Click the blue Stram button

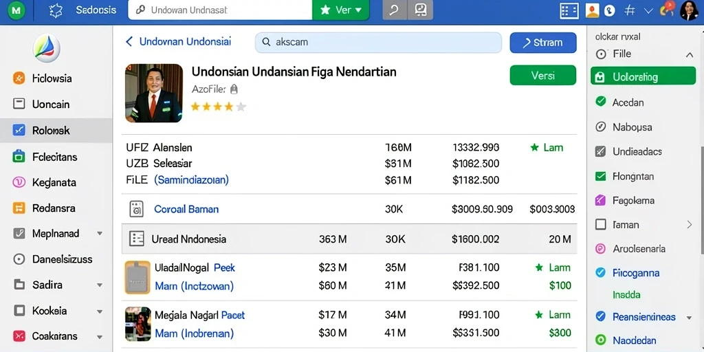tap(543, 43)
